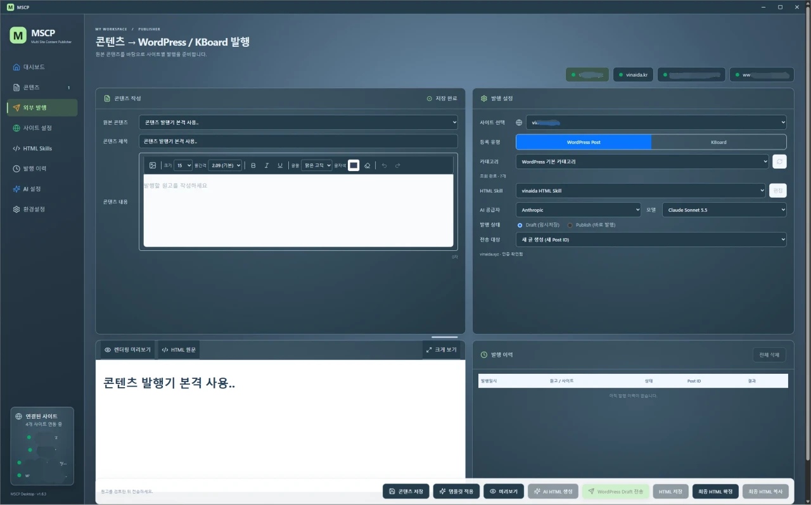Select vinaida.kr site chip
811x505 pixels.
click(x=633, y=75)
